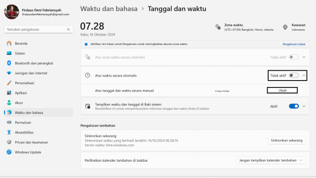
Task: Click the Perlihatkan kalender tambahan di taskbar label
Action: pos(116,160)
